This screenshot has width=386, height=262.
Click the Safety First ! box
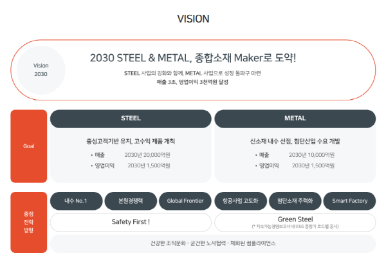pos(131,222)
